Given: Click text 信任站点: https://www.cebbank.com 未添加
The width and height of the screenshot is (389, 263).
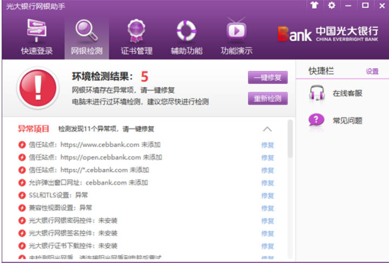Looking at the screenshot, I should [95, 144].
